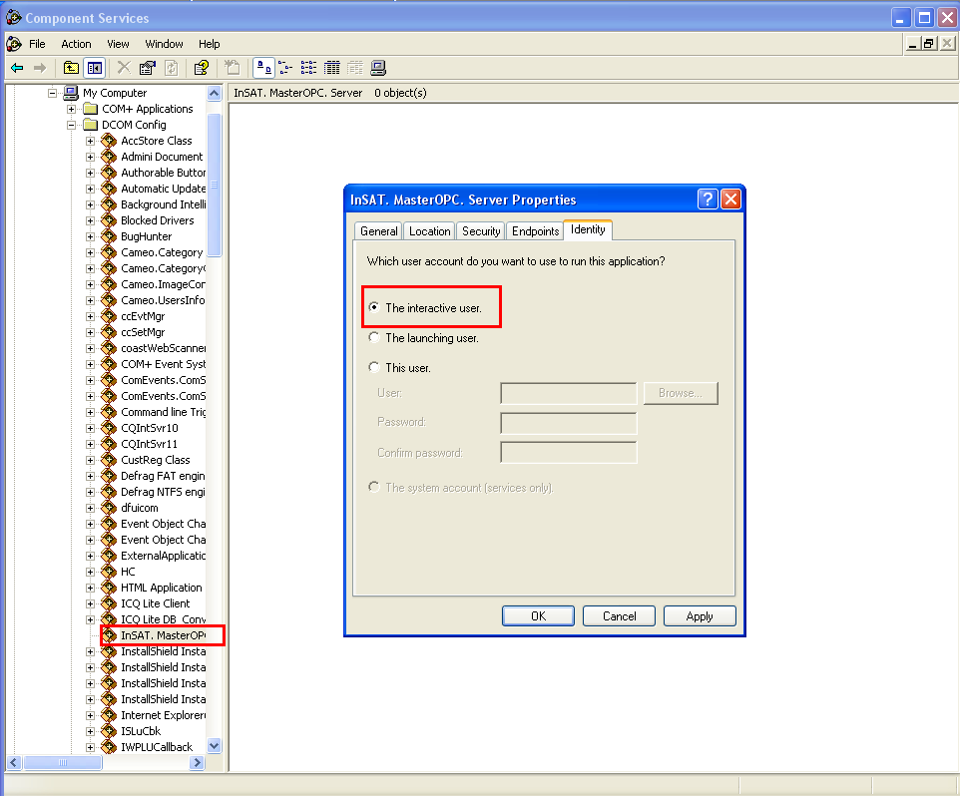Select 'The launching user' radio button
Screen dimensions: 960x796
pyautogui.click(x=374, y=338)
